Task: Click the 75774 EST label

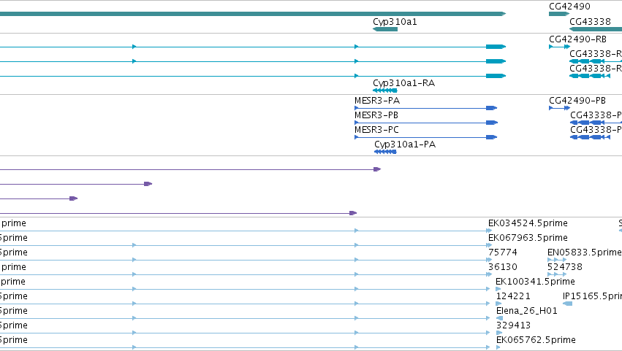Action: coord(503,252)
